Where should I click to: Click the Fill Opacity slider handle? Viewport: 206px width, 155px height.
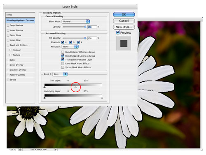(85, 38)
